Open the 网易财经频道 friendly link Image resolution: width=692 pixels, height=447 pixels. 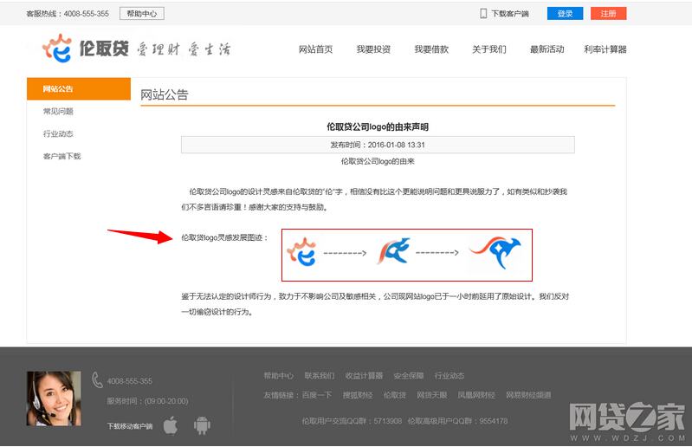point(528,395)
